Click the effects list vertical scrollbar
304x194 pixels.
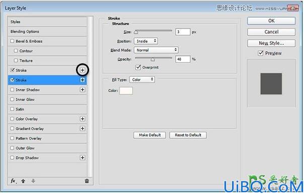(x=90, y=96)
